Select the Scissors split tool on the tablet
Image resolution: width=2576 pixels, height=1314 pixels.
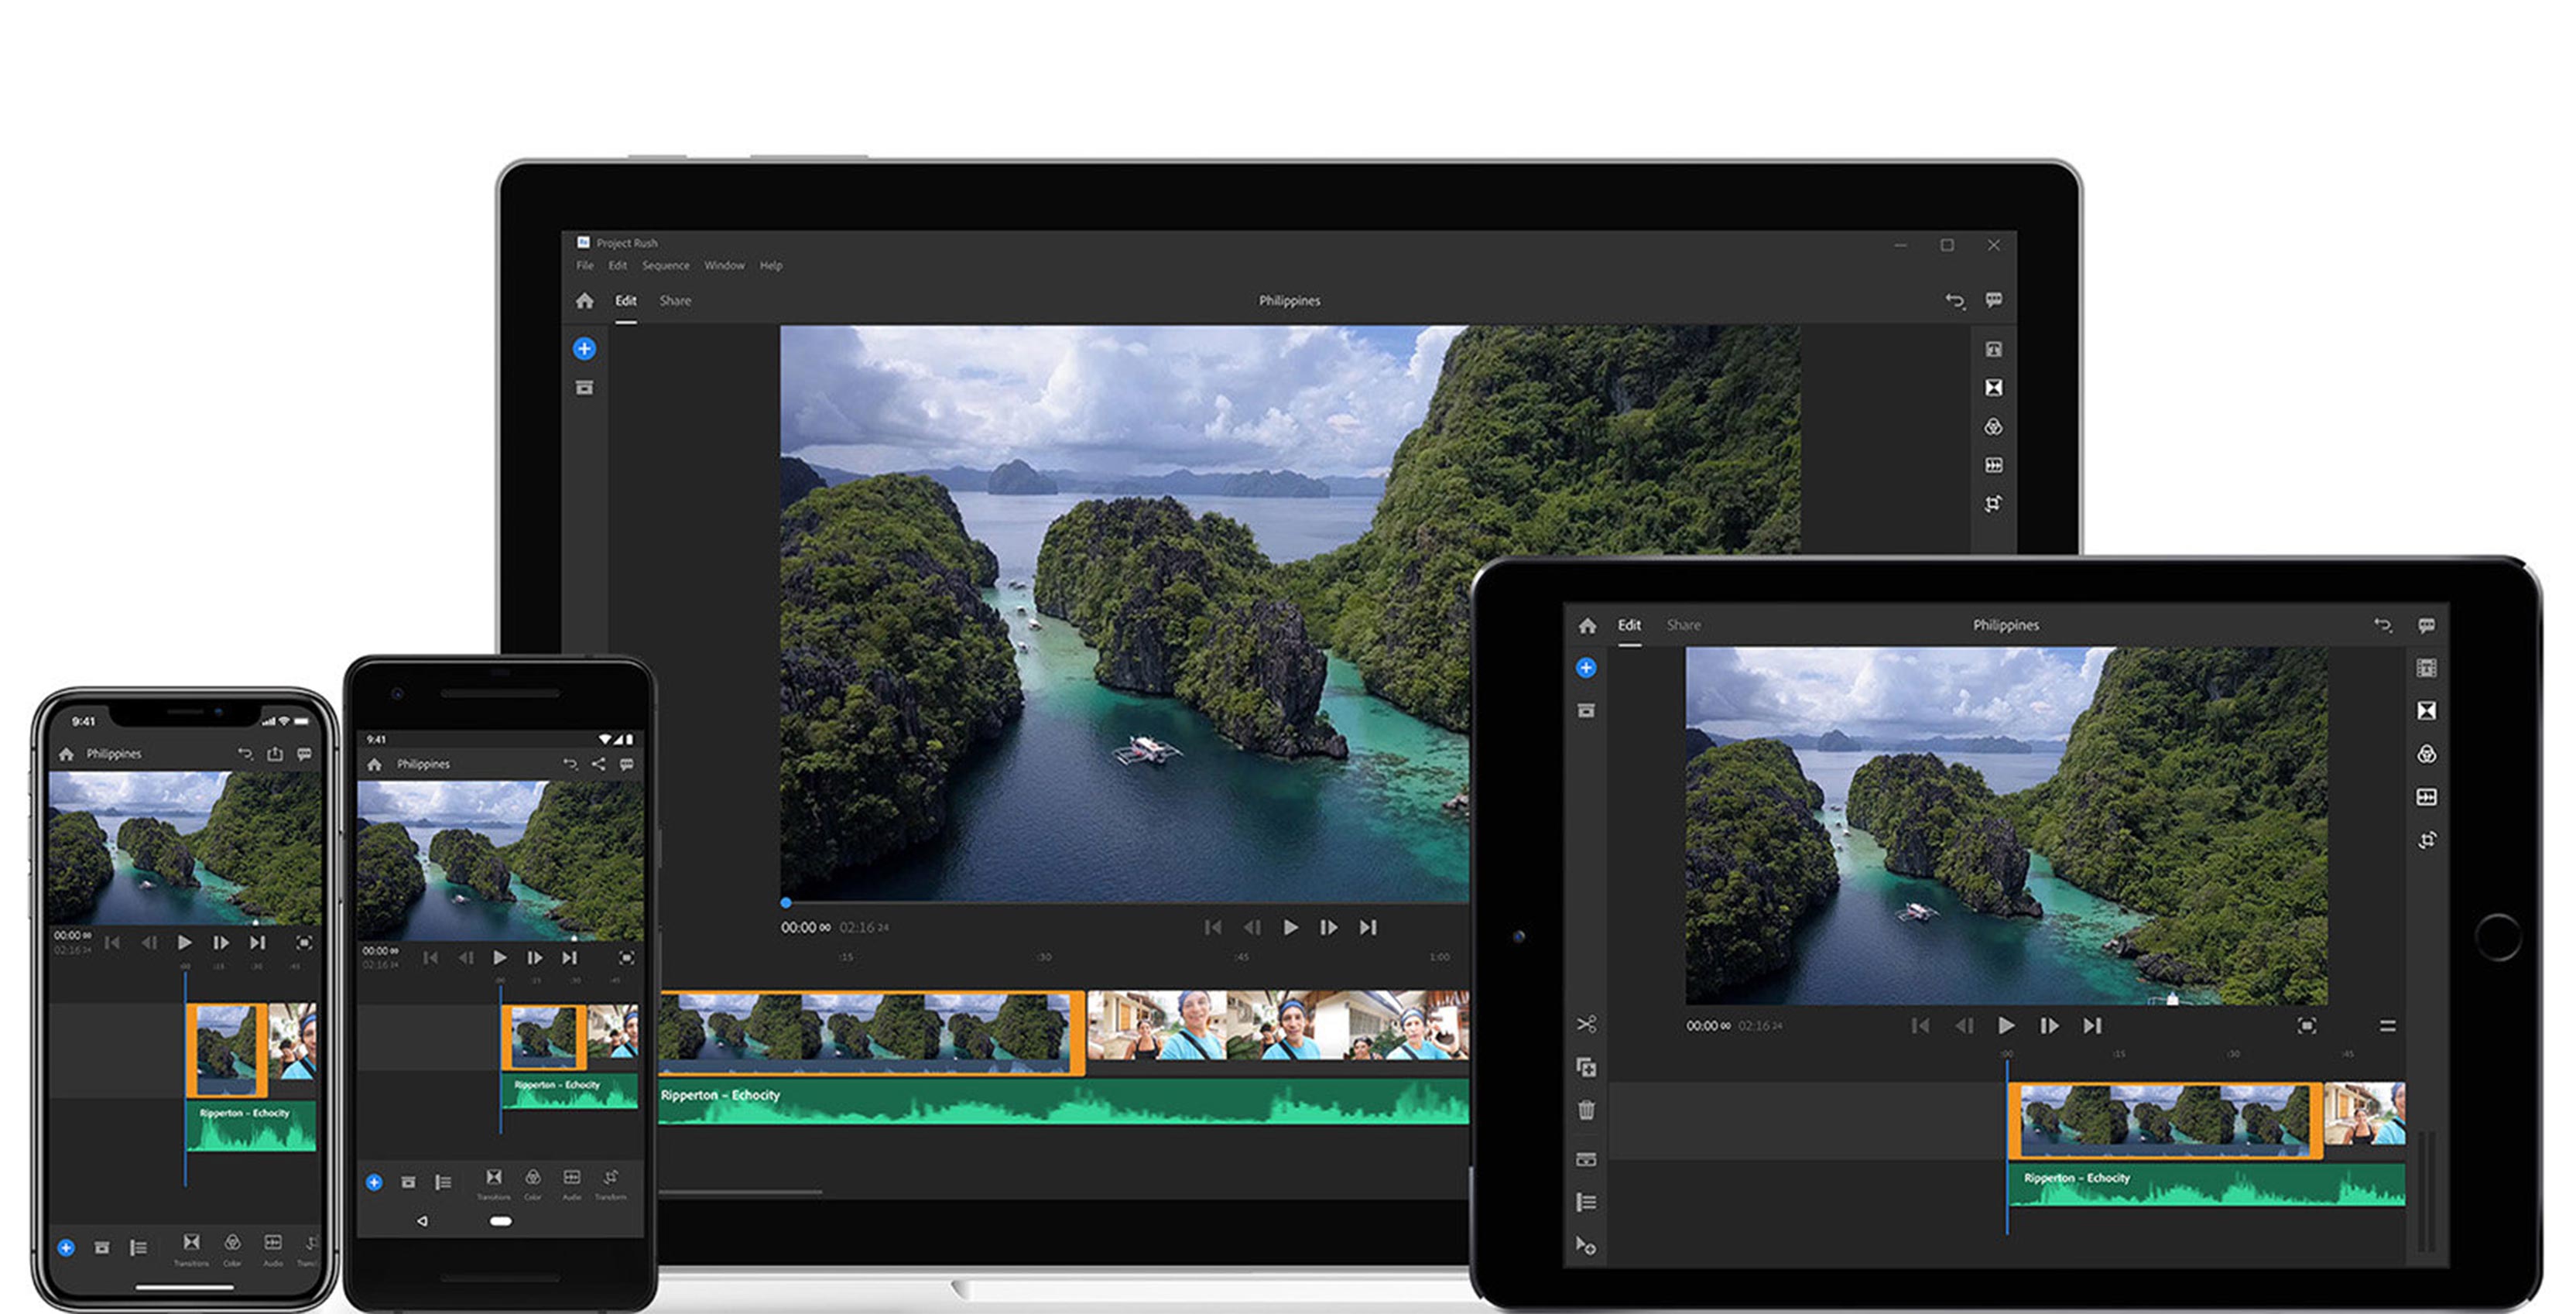(1587, 1024)
